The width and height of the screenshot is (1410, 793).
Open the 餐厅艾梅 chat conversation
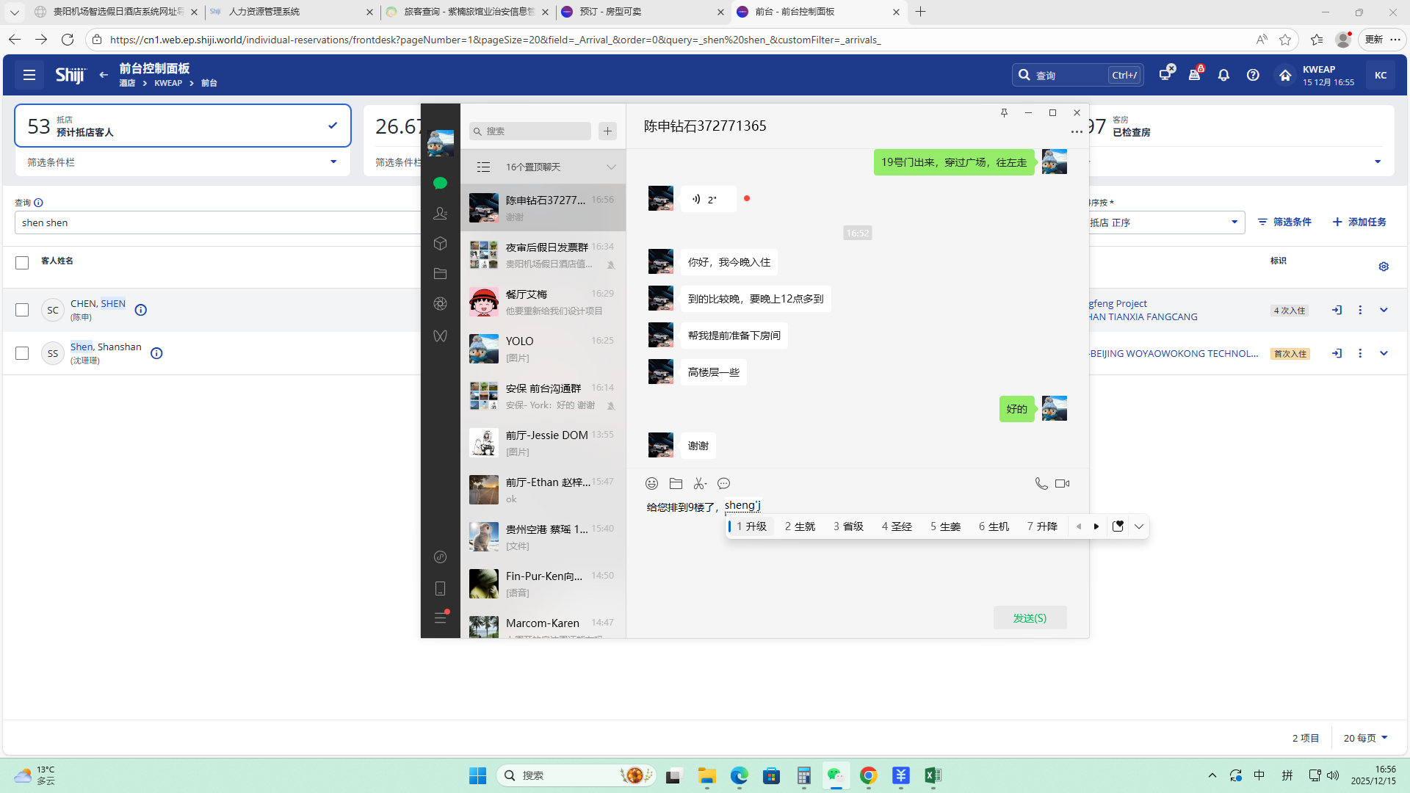543,302
